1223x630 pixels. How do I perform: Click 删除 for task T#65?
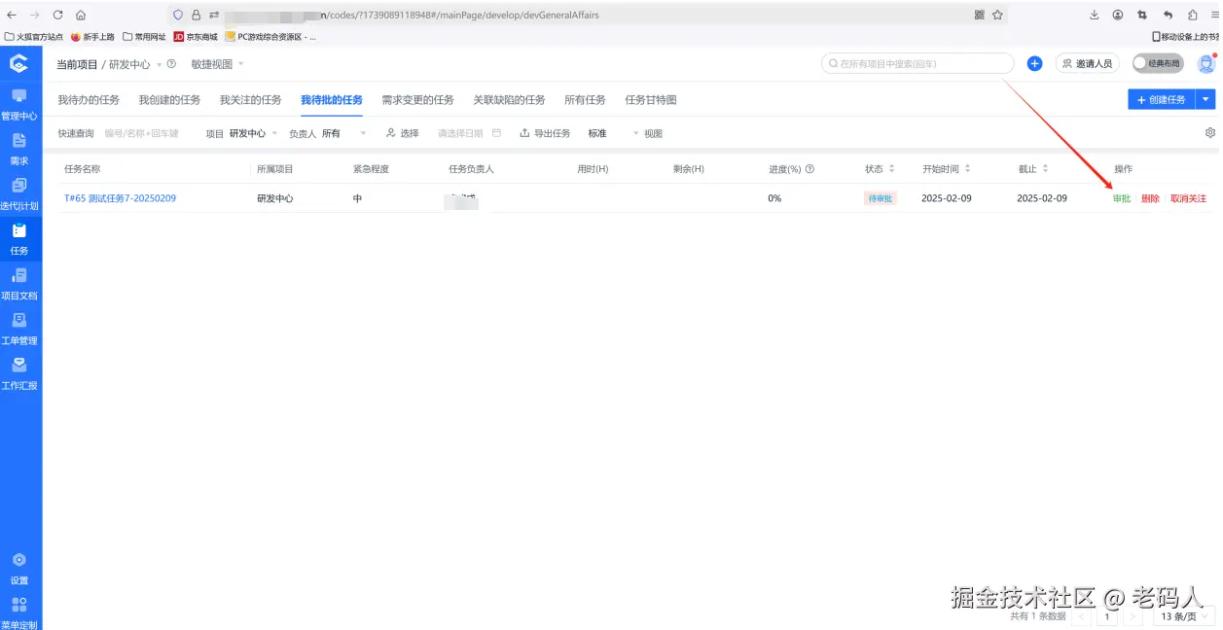tap(1150, 198)
